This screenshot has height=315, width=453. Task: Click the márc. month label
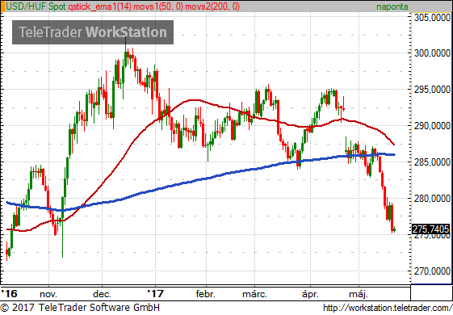254,294
